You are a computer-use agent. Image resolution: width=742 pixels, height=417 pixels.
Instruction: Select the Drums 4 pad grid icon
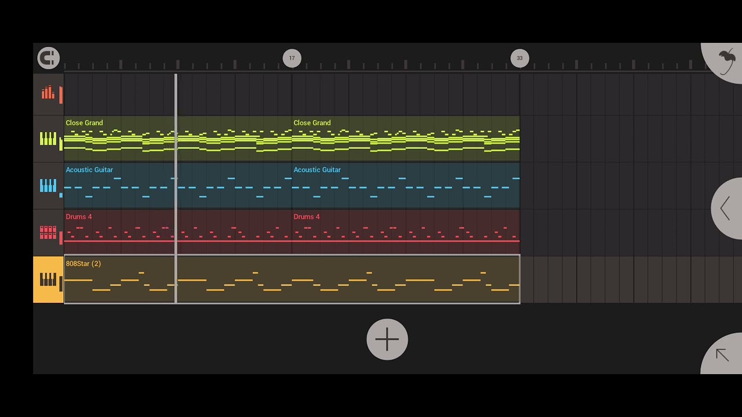pyautogui.click(x=48, y=233)
